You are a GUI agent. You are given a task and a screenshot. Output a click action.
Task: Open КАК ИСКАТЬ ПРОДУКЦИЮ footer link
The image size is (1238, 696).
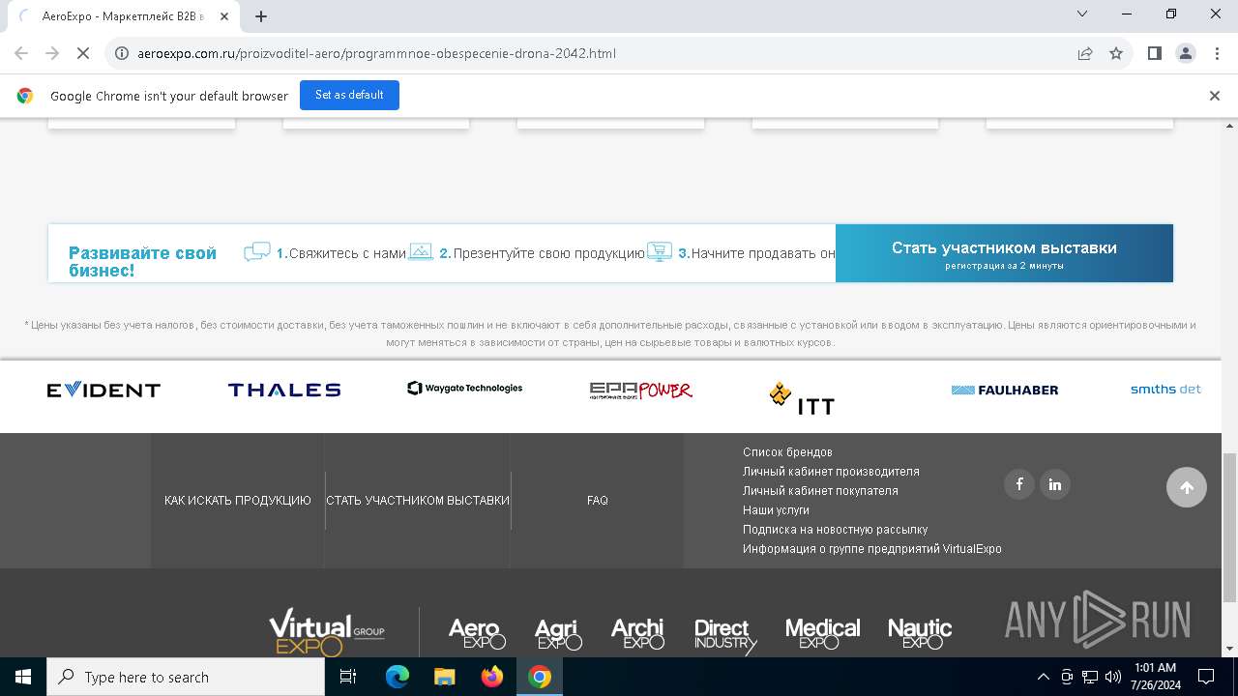pyautogui.click(x=238, y=501)
